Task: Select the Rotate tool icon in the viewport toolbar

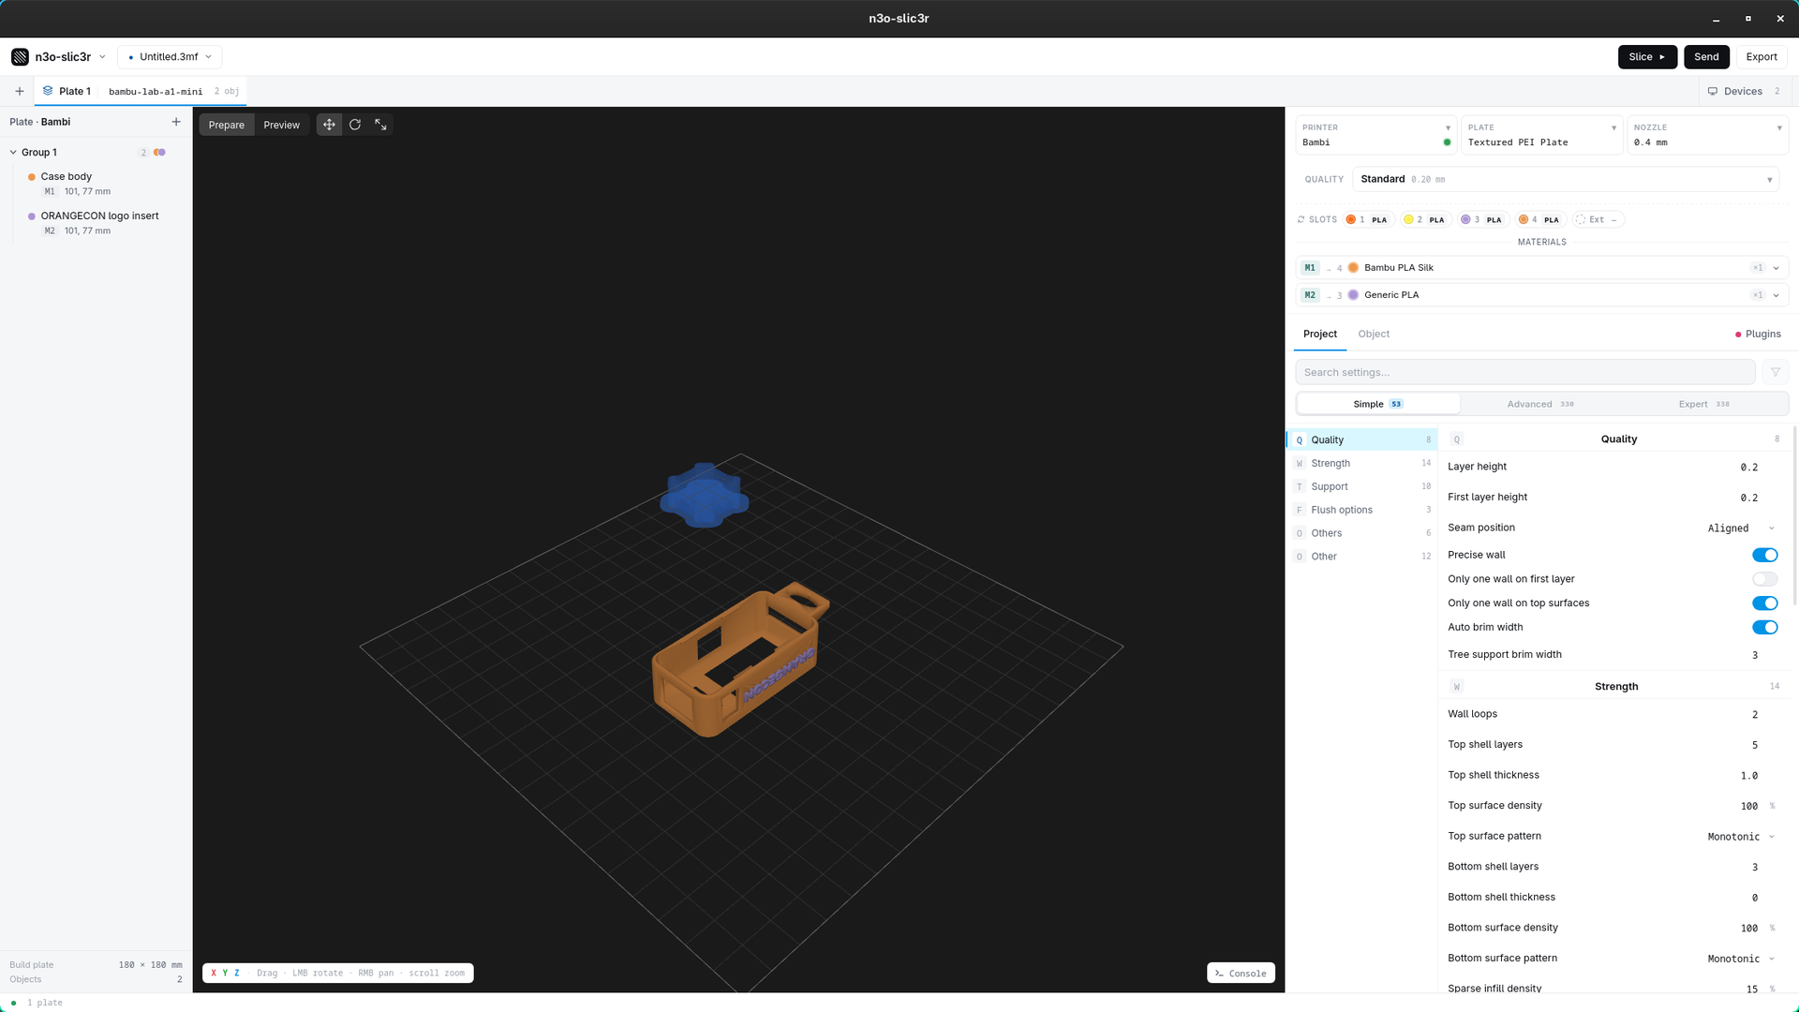Action: (355, 125)
